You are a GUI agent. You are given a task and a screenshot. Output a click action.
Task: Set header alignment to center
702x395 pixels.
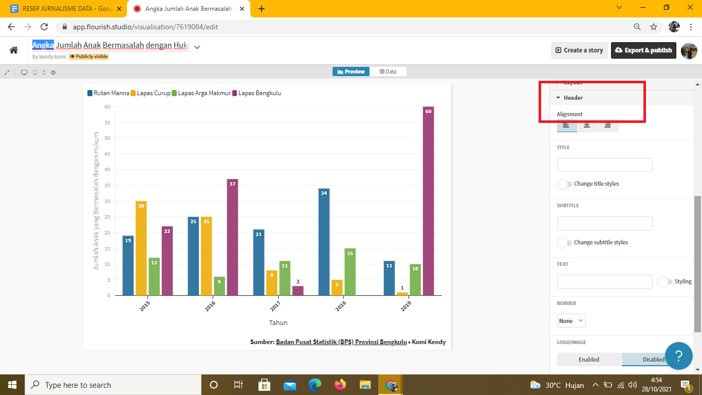(x=587, y=125)
